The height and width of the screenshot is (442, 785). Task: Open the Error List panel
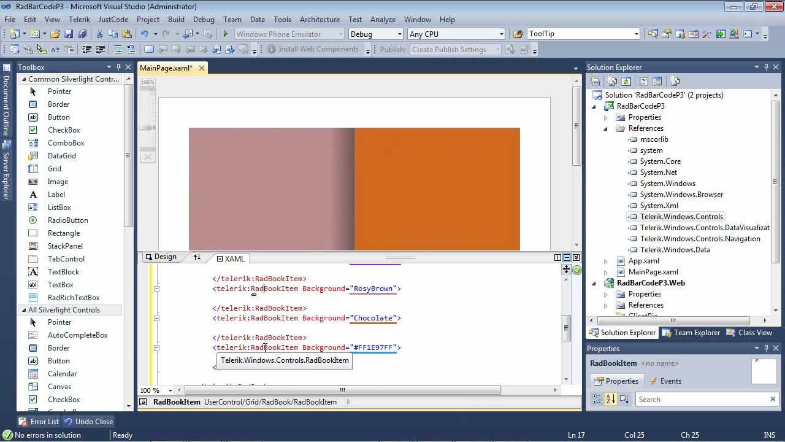[39, 422]
